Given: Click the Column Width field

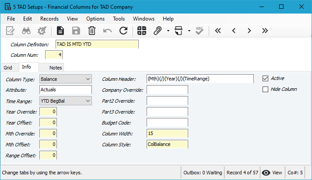Looking at the screenshot, I should coord(167,133).
